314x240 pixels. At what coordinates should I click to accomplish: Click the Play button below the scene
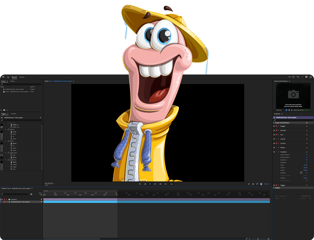(x=155, y=184)
